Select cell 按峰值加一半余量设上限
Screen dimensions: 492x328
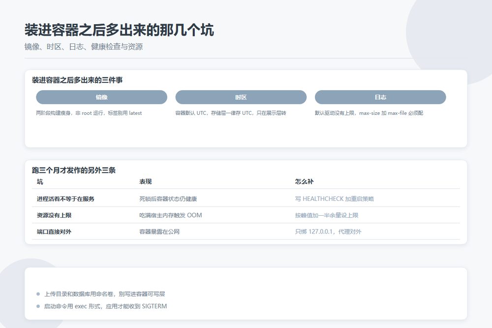(x=327, y=215)
